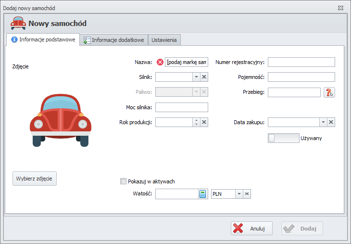Open the Ustawienia tab
Image resolution: width=351 pixels, height=244 pixels.
tap(164, 40)
